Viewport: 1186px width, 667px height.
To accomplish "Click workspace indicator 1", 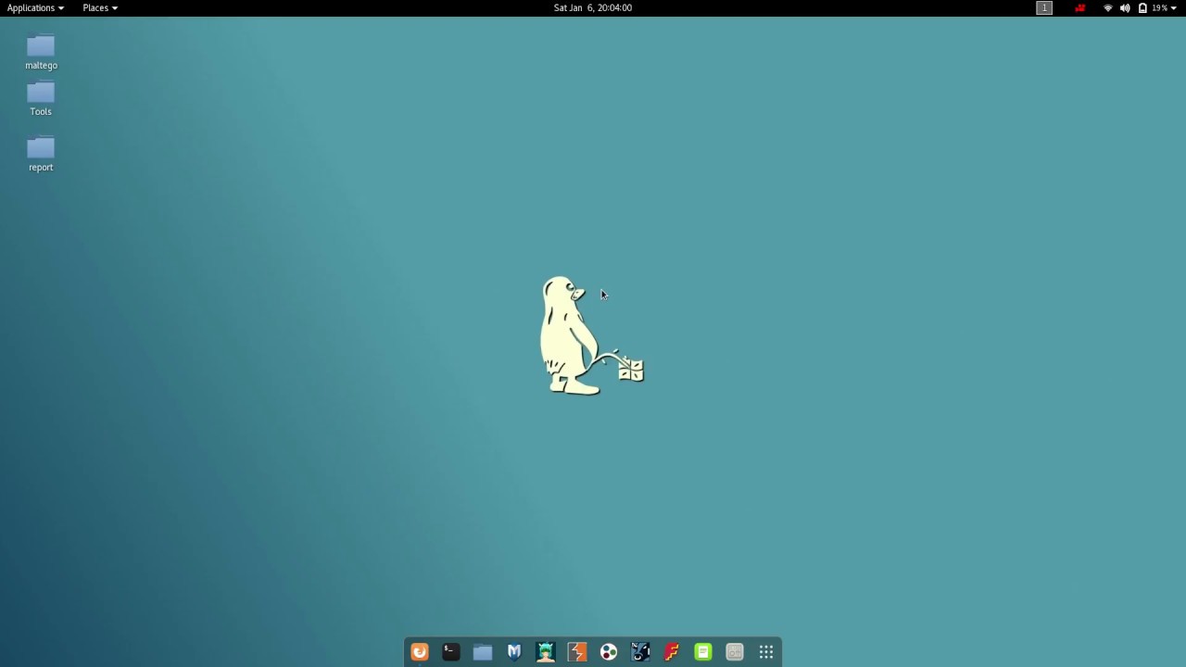I will point(1044,7).
